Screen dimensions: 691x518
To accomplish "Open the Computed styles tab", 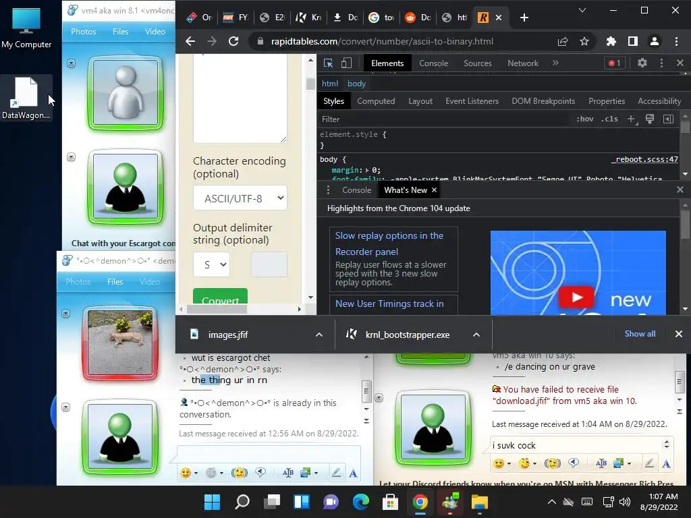I will pyautogui.click(x=376, y=101).
